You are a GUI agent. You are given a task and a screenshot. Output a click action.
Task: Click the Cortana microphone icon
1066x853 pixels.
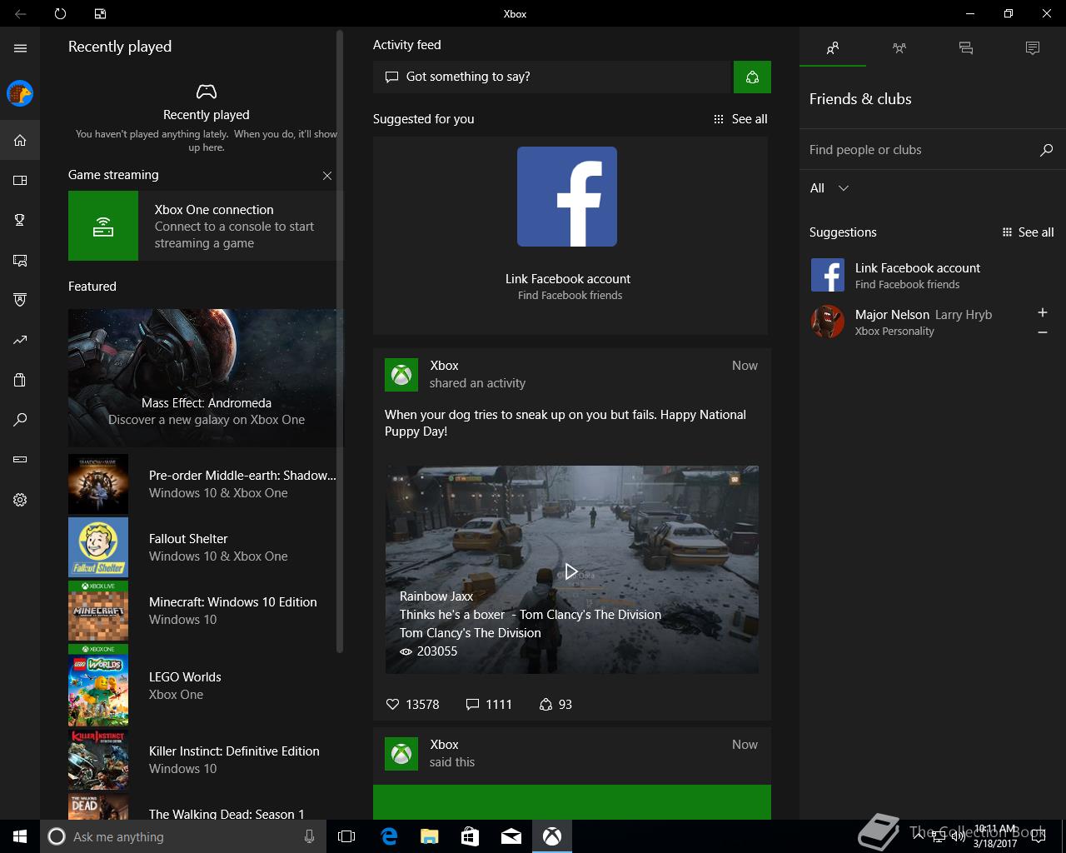pos(310,836)
